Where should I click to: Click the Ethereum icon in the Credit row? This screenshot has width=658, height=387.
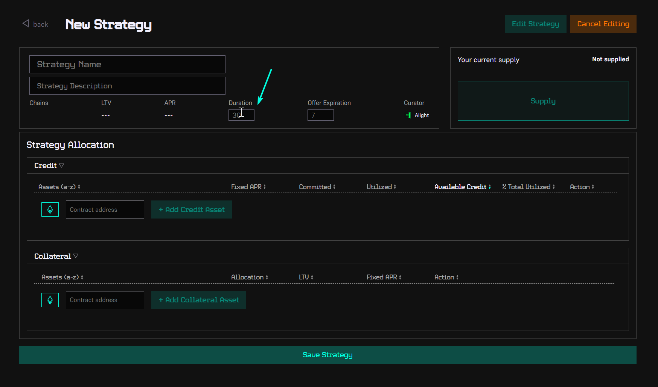tap(50, 209)
